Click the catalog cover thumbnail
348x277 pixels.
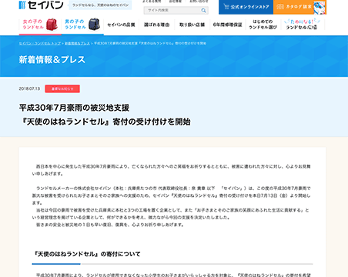(x=320, y=8)
